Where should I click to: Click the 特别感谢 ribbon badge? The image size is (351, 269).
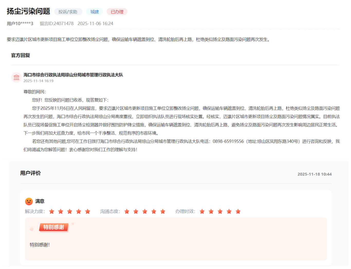[x=53, y=227]
